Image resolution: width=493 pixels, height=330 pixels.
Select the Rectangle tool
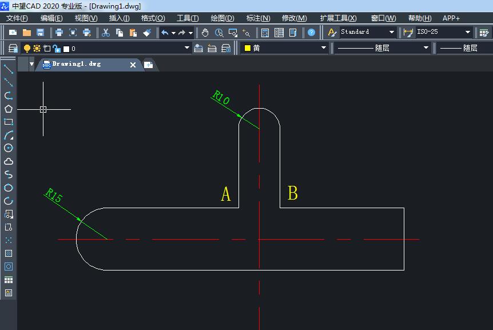tap(9, 122)
